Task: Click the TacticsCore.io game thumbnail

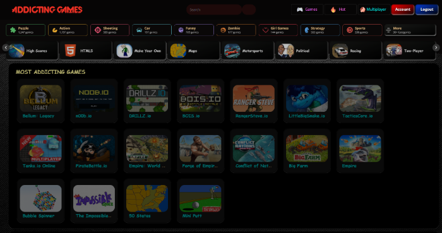Action: coord(361,99)
